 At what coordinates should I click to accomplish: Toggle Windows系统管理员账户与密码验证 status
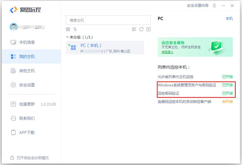[227, 85]
